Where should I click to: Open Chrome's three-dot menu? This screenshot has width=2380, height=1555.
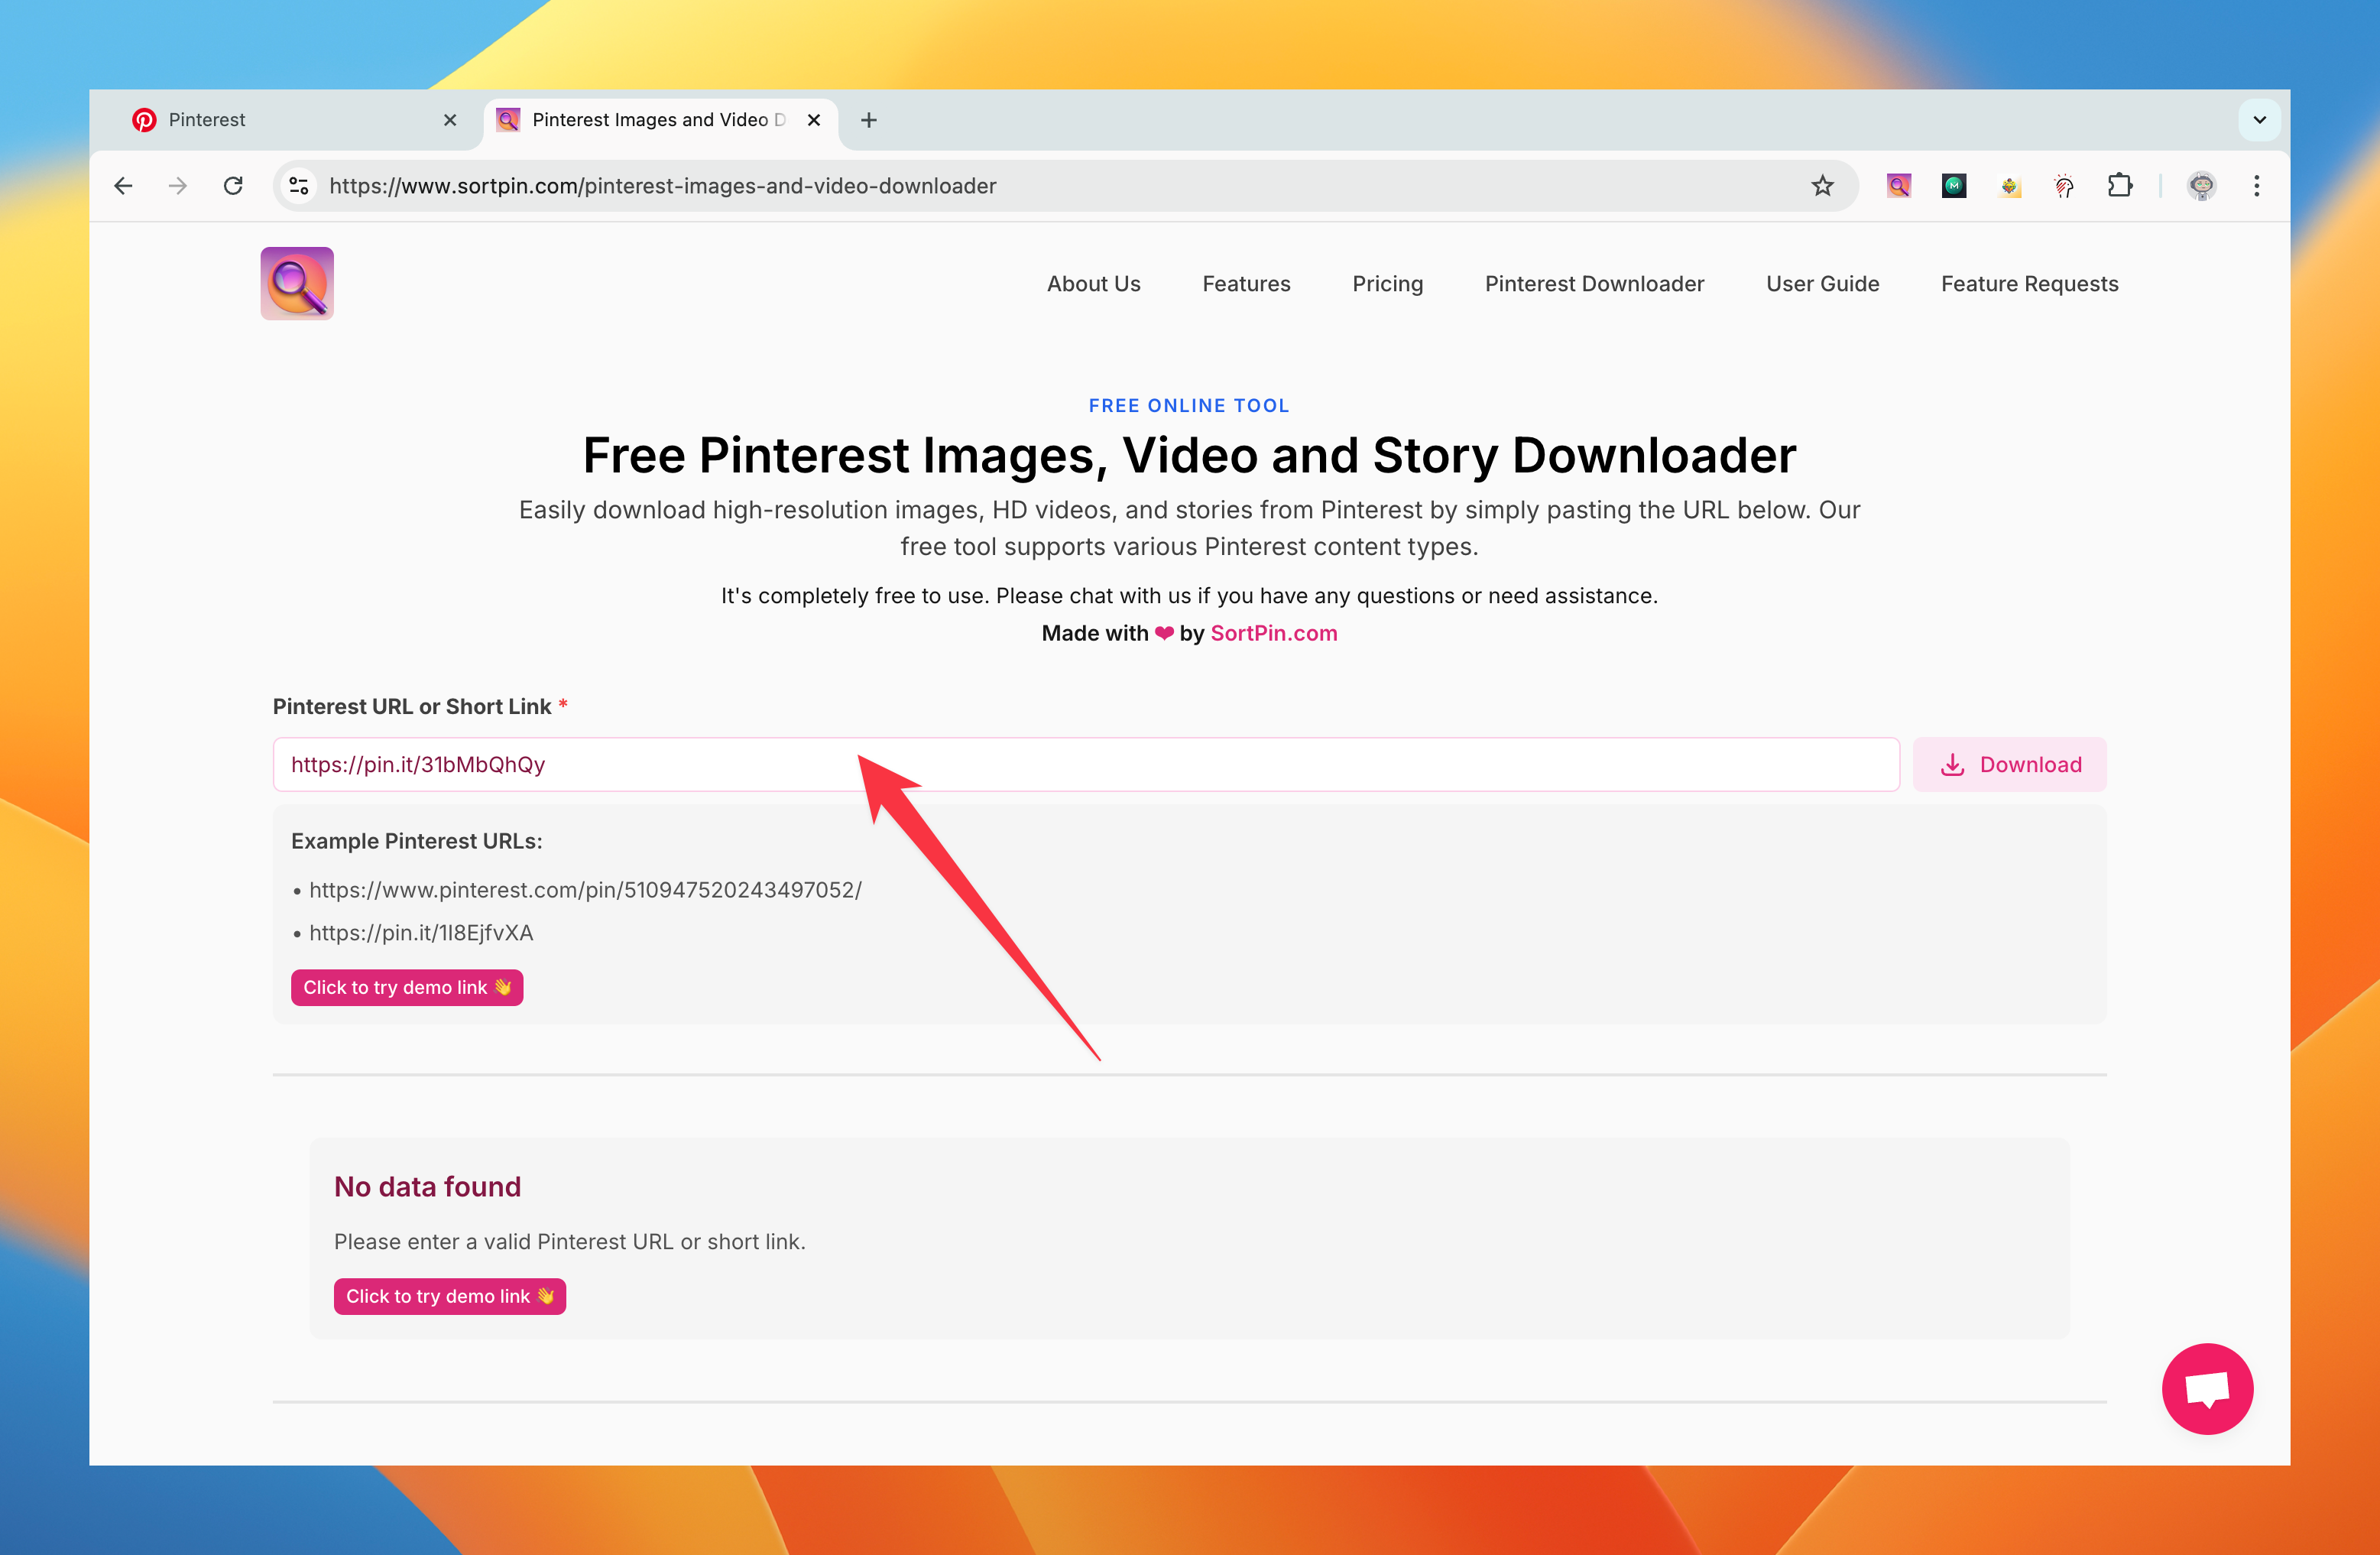click(2256, 185)
